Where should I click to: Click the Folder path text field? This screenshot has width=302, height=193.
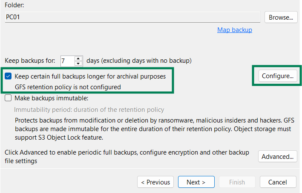(x=132, y=17)
